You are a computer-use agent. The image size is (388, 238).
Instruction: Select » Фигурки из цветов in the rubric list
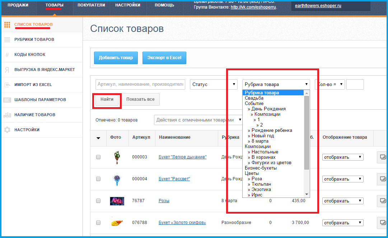point(269,163)
